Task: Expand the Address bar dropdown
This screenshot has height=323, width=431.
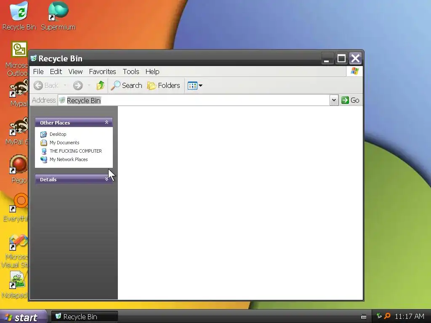Action: pyautogui.click(x=334, y=100)
